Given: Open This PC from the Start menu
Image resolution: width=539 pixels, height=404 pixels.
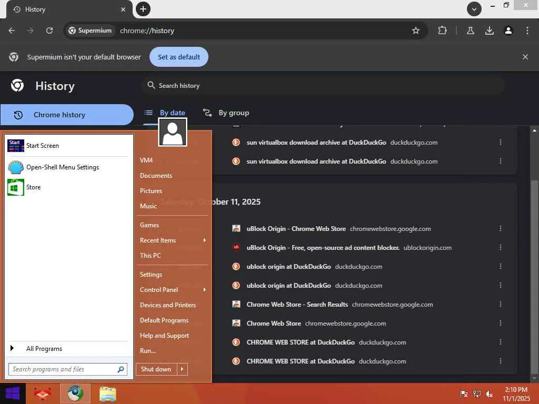Looking at the screenshot, I should [x=173, y=256].
